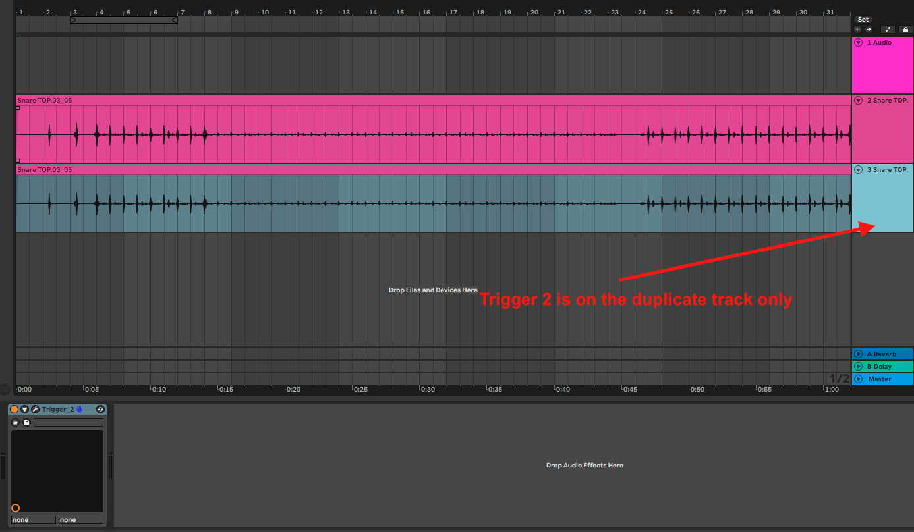Open the right none dropdown below Trigger_2
Image resolution: width=914 pixels, height=532 pixels.
click(x=80, y=519)
